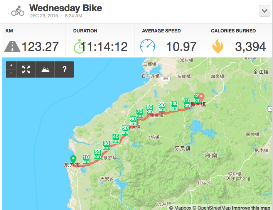Click the green start location pin

tap(72, 159)
